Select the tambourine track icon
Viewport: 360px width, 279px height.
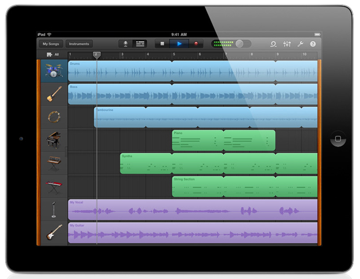[54, 117]
